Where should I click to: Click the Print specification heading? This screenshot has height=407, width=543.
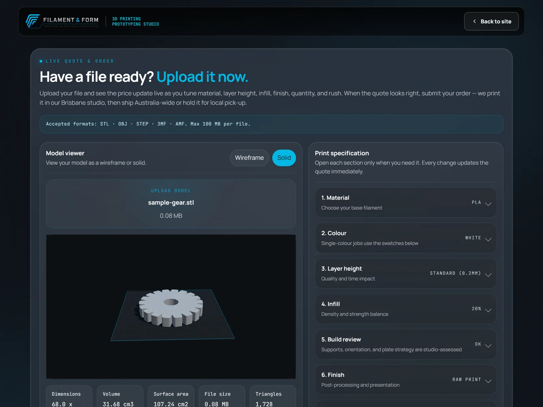click(x=342, y=153)
